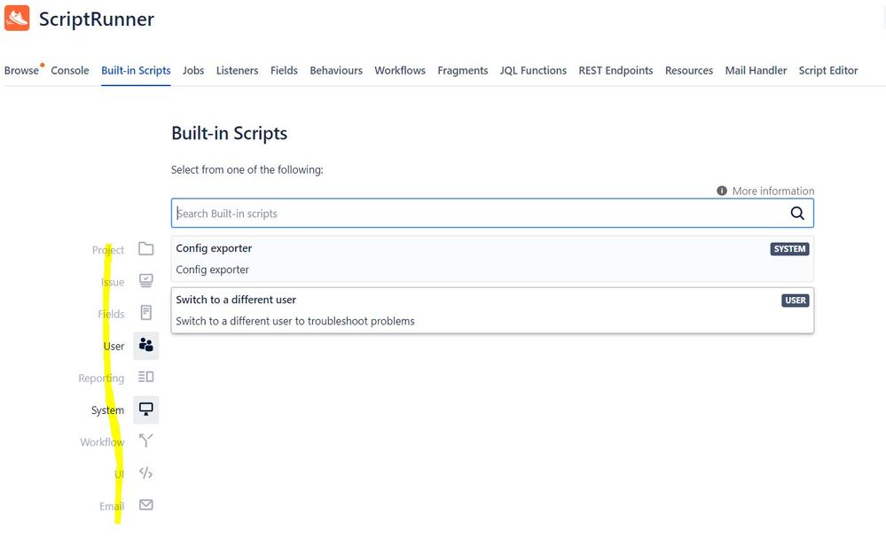Switch to the Fragments tab
The width and height of the screenshot is (886, 539).
click(x=463, y=71)
